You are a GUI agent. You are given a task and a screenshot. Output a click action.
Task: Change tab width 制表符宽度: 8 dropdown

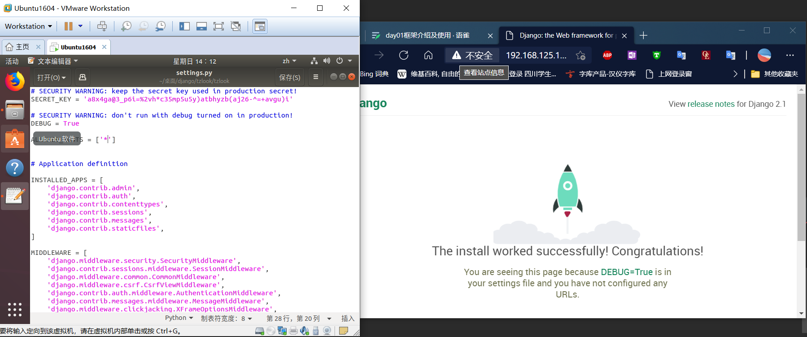point(227,318)
